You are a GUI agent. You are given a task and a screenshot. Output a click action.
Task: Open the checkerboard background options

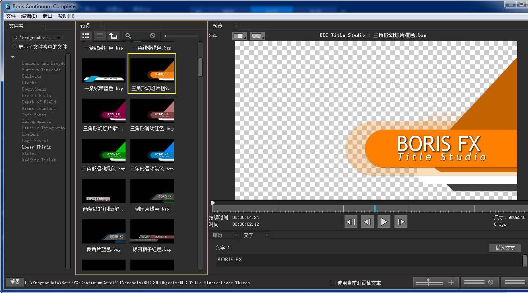click(x=258, y=36)
